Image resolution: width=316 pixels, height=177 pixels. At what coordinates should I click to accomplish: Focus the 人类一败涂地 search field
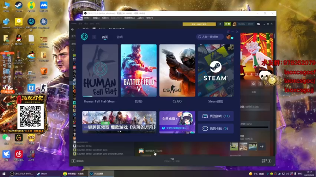coord(210,37)
